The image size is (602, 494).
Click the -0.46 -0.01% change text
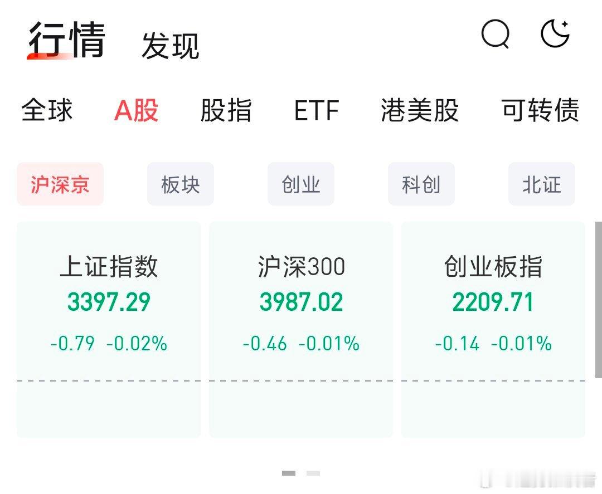(301, 343)
